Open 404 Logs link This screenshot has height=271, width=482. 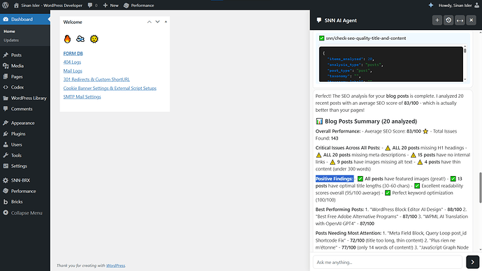click(72, 62)
